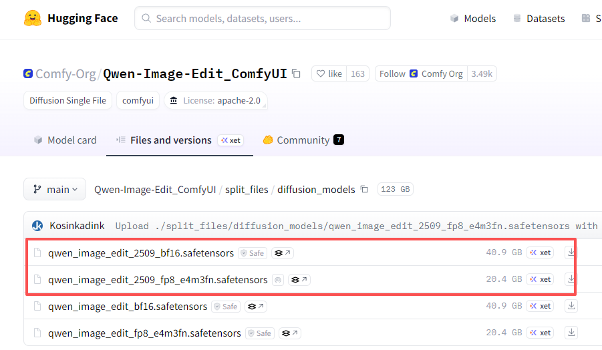Click the file icon of qwen_image_edit_2509_fp8_e4m3fn
The height and width of the screenshot is (350, 602).
[x=37, y=279]
